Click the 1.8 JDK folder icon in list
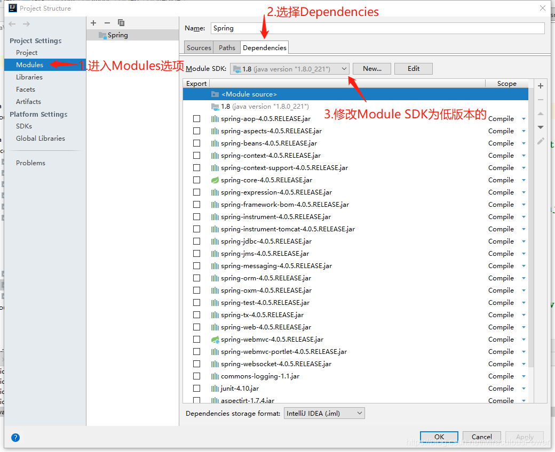The image size is (555, 452). pos(215,107)
